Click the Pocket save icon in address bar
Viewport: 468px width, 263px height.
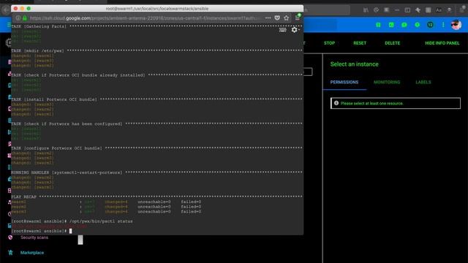pos(277,18)
